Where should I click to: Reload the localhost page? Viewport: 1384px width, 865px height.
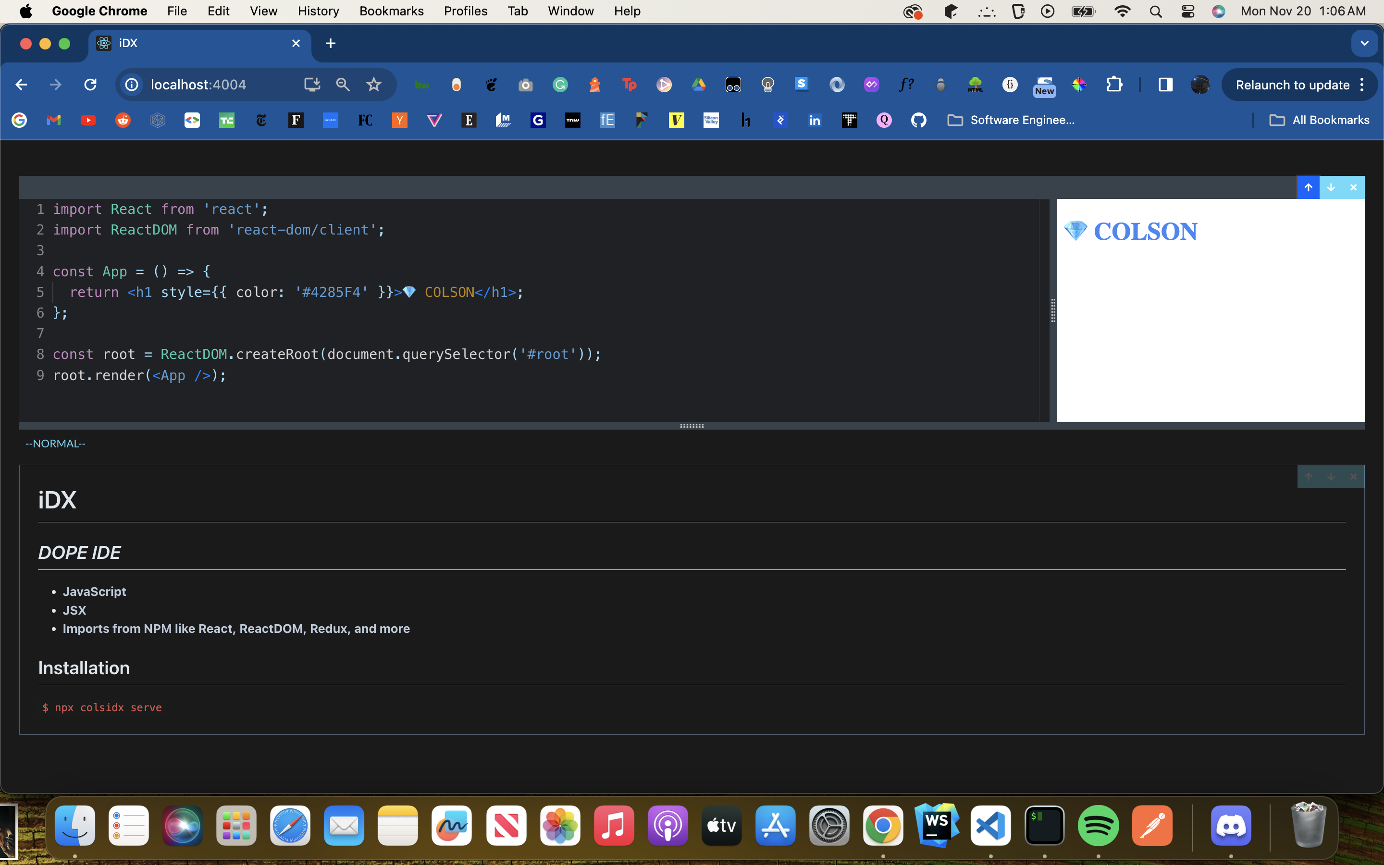(90, 85)
